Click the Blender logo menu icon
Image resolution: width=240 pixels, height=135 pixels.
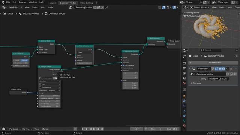pos(3,3)
